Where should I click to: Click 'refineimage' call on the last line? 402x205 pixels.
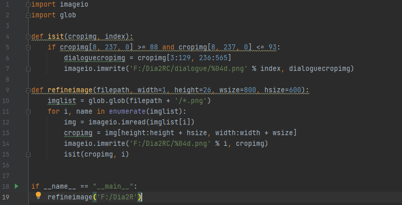(x=70, y=197)
